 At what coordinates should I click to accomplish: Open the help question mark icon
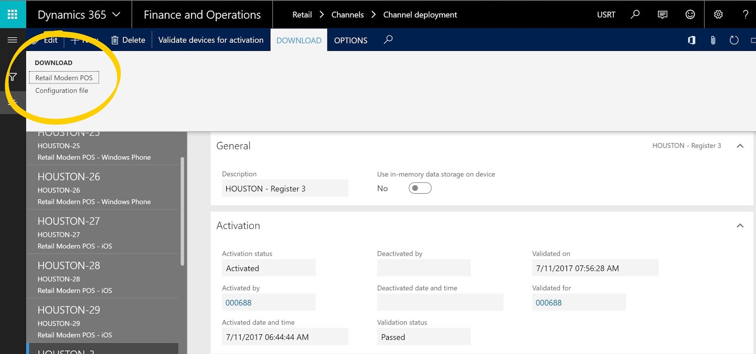746,15
